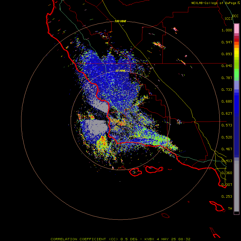Viewport: 241px width, 241px height.
Task: Click the Correlation Coefficient KVBX caption
Action: pyautogui.click(x=120, y=239)
